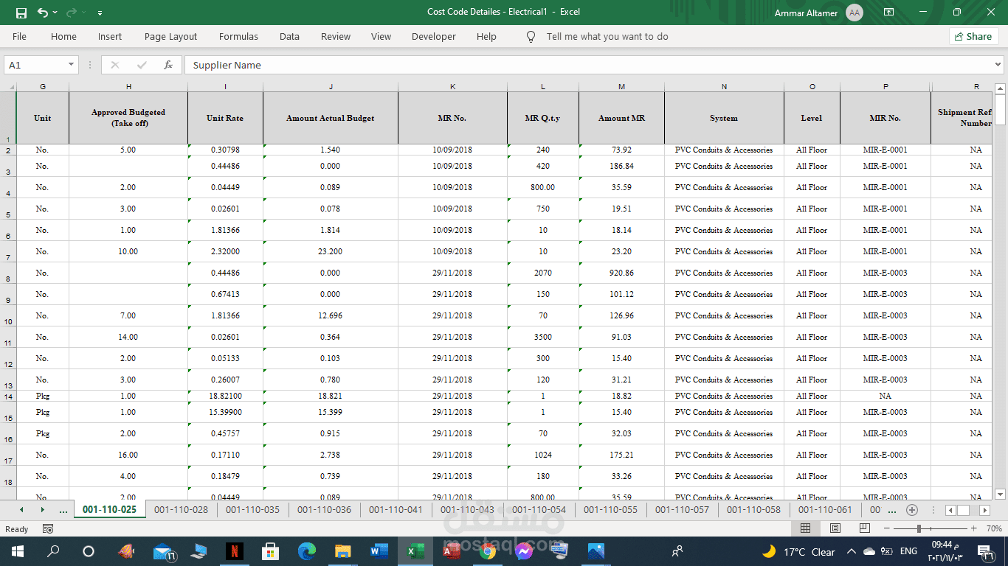1008x566 pixels.
Task: Toggle Normal view in status bar
Action: coord(806,528)
